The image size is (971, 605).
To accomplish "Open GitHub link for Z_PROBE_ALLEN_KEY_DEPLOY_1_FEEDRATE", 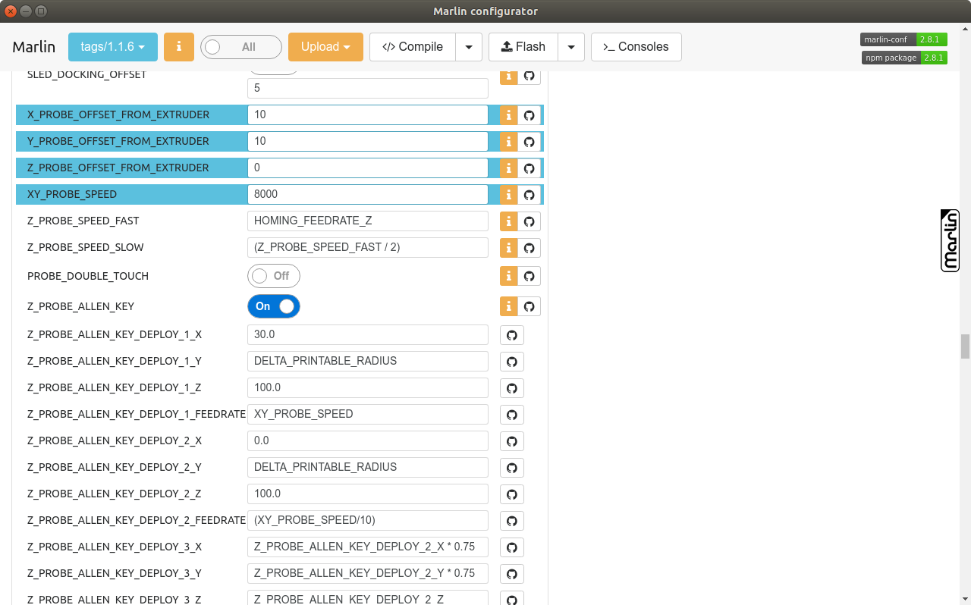I will [x=512, y=415].
